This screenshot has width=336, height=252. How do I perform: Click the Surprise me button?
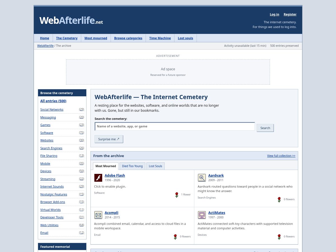[109, 139]
